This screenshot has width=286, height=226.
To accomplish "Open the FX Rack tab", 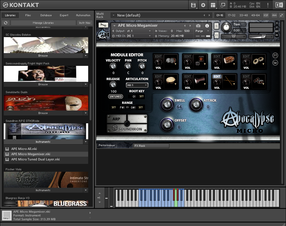I will 151,146.
